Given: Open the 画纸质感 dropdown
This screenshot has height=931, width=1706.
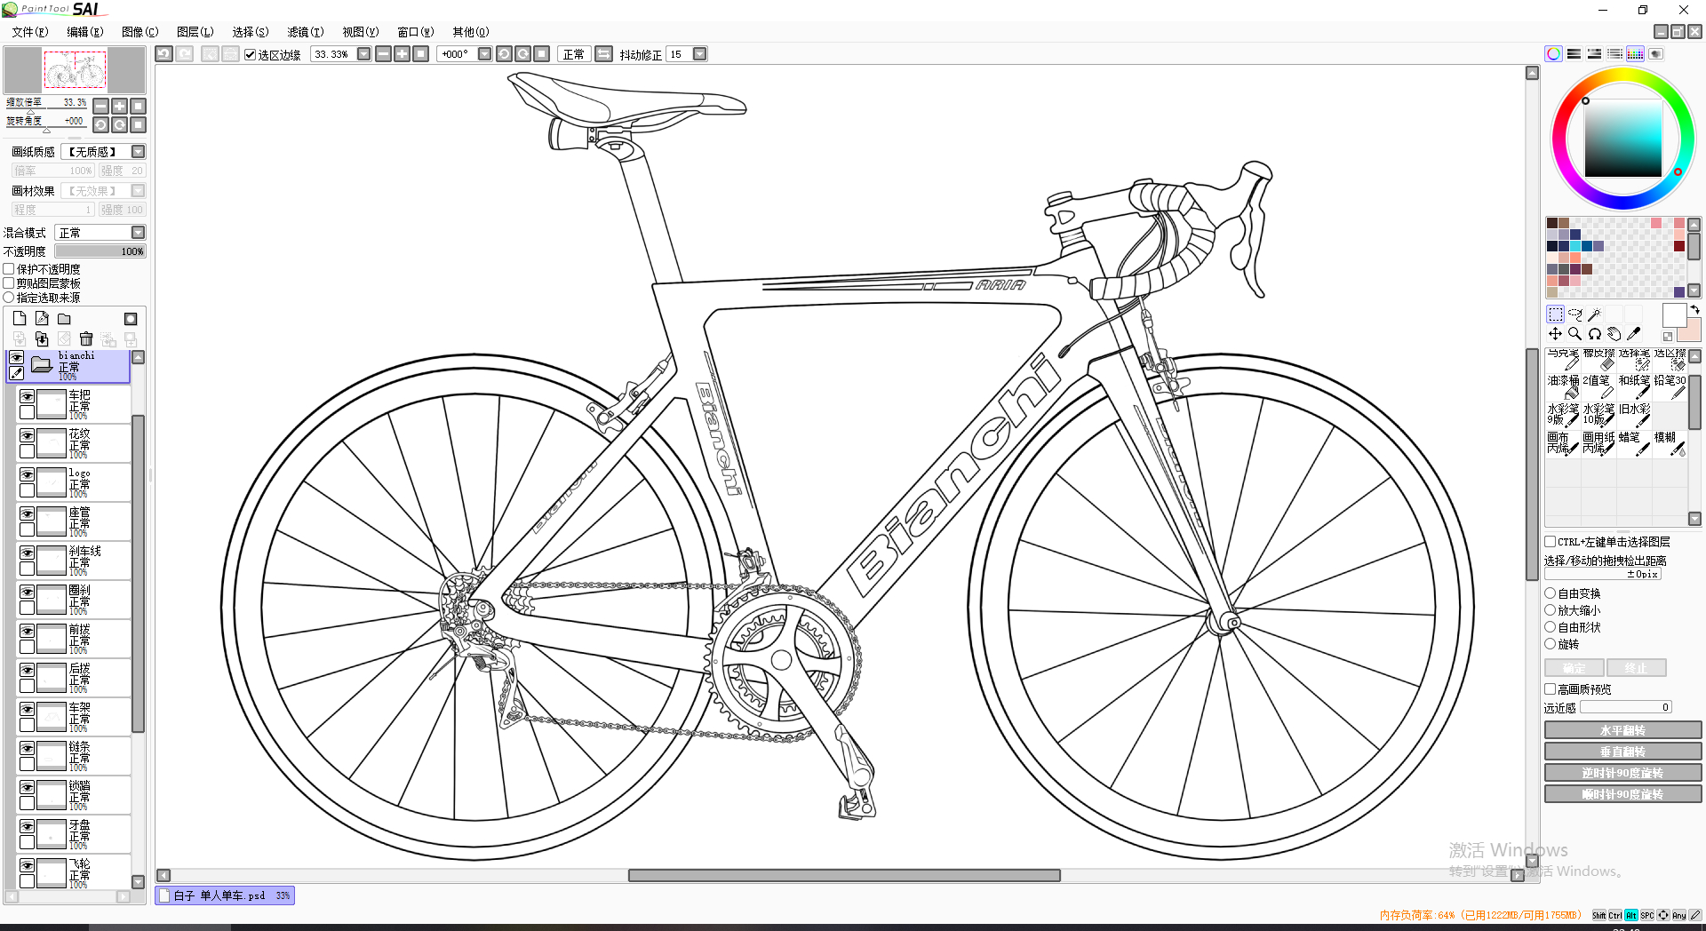Looking at the screenshot, I should tap(138, 152).
